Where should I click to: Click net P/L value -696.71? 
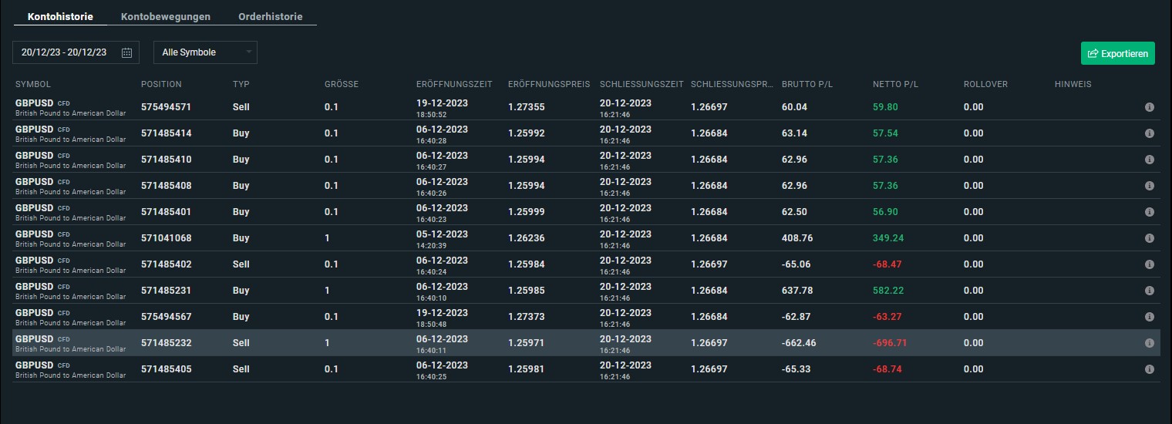click(x=890, y=343)
